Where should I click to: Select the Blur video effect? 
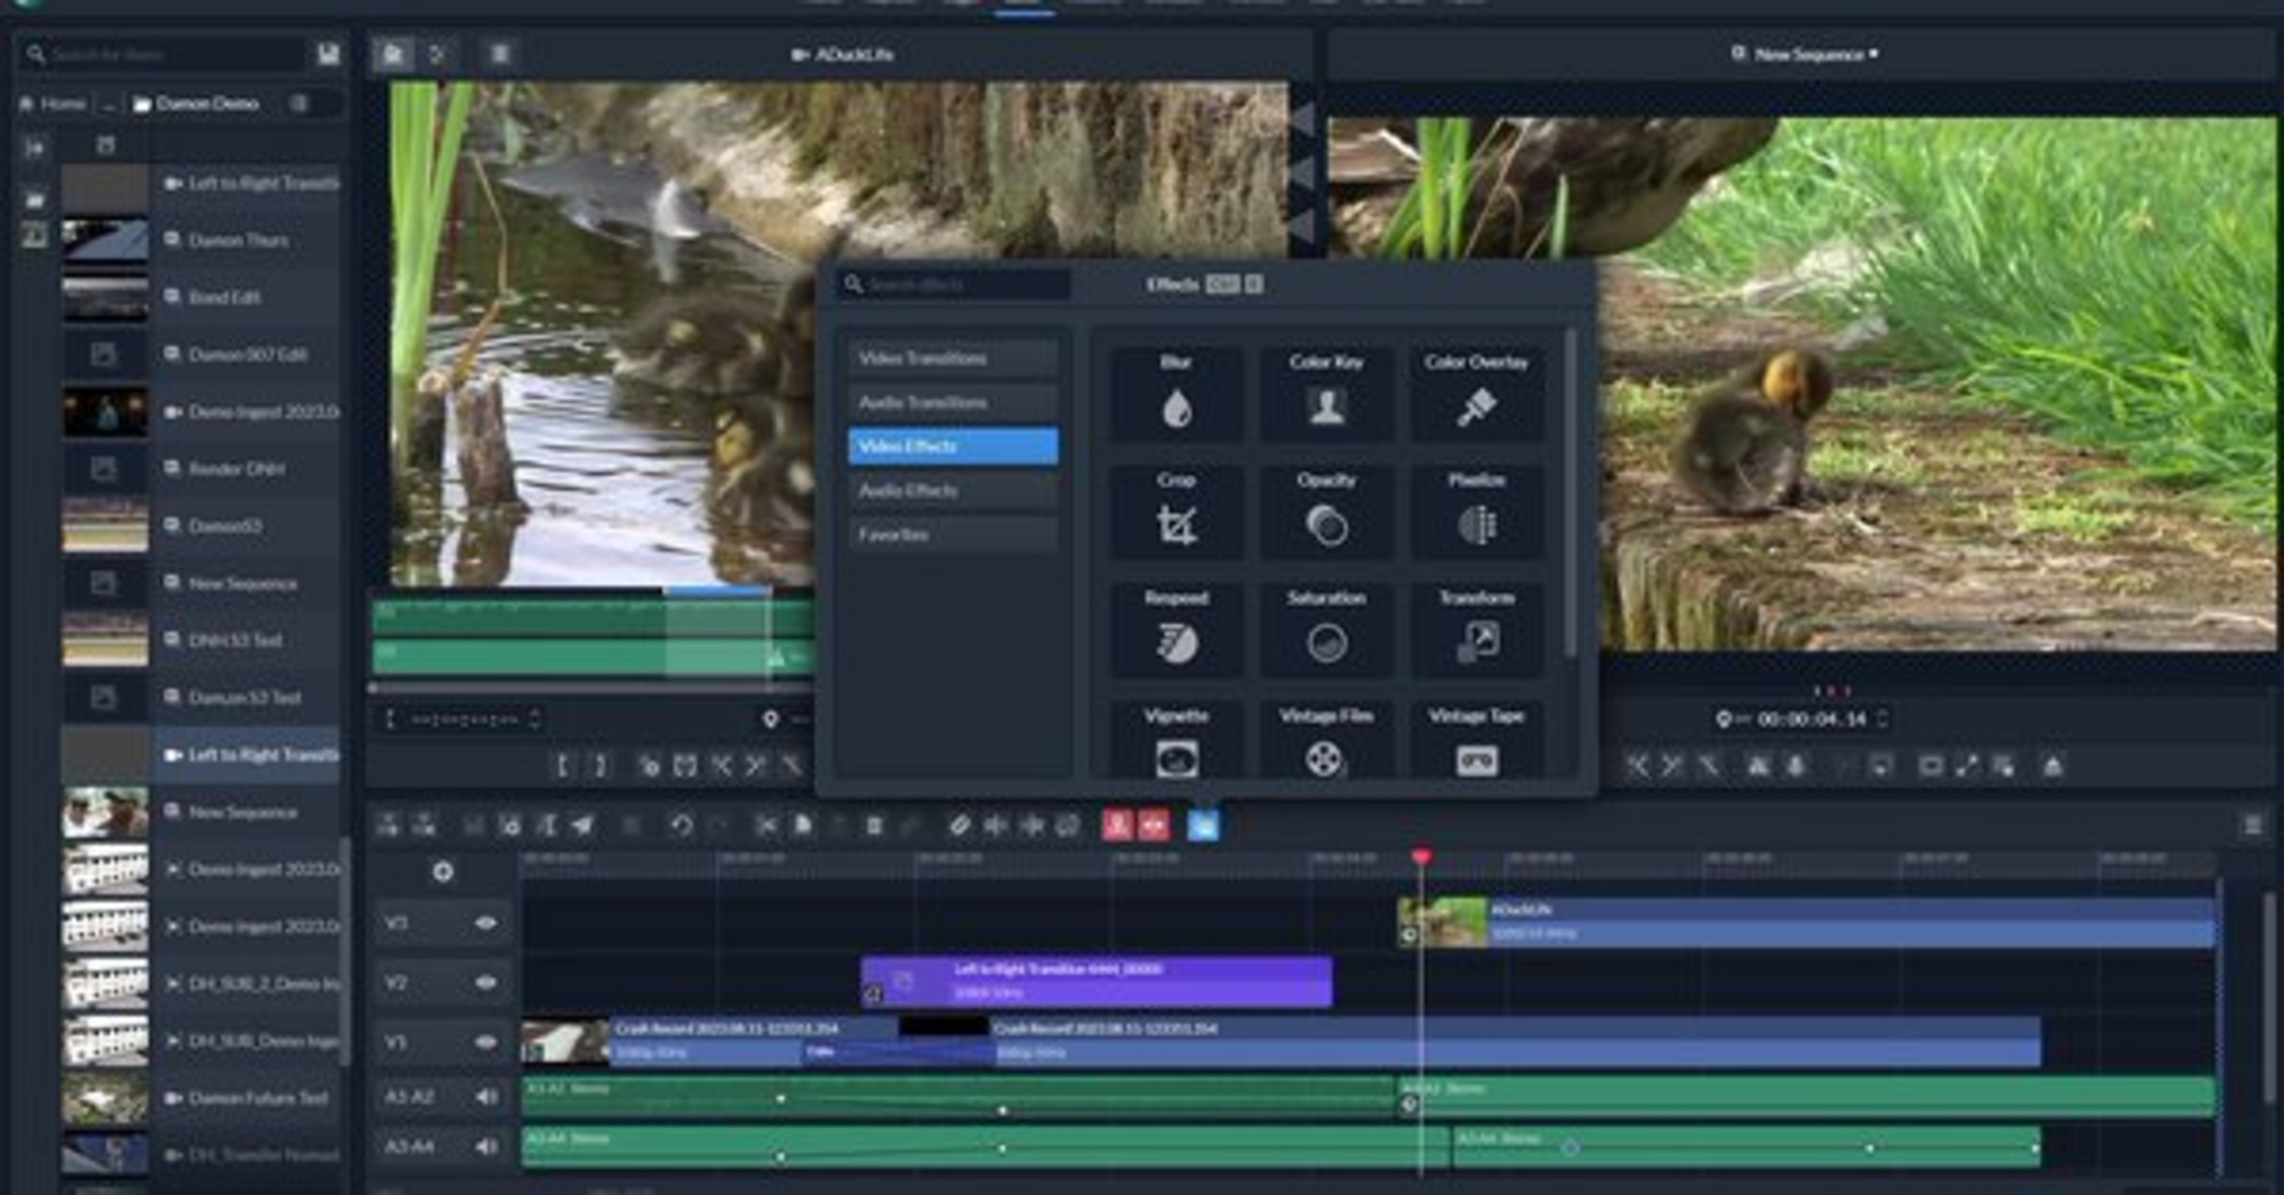1176,394
